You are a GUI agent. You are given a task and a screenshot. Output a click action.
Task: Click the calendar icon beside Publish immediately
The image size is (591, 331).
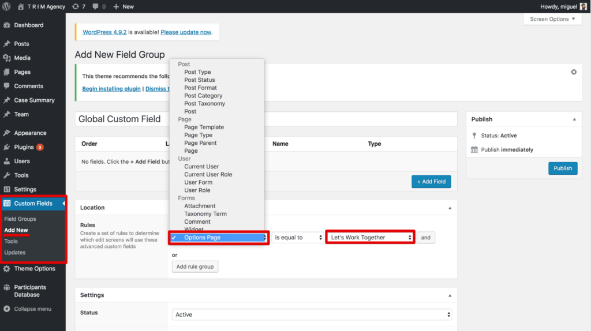(x=474, y=149)
